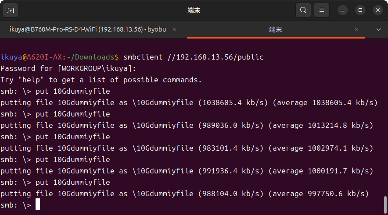Image resolution: width=388 pixels, height=215 pixels.
Task: Open the terminal search tool
Action: click(303, 10)
